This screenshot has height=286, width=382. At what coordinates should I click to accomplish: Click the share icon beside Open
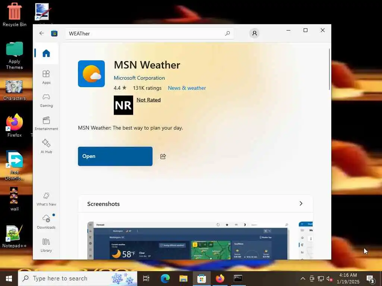[163, 156]
